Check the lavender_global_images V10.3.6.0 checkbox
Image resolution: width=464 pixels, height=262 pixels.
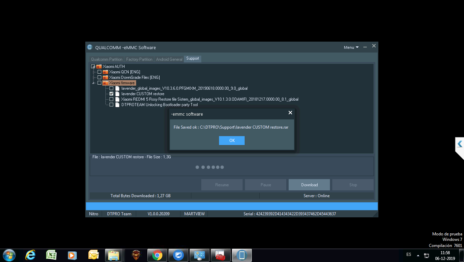click(x=112, y=88)
